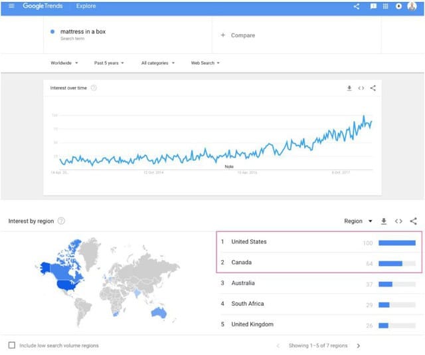Select South Africa in the region list
The width and height of the screenshot is (425, 355).
pos(248,304)
